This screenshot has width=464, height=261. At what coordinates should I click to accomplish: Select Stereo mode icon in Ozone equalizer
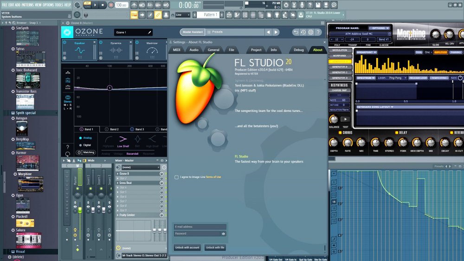click(x=68, y=98)
